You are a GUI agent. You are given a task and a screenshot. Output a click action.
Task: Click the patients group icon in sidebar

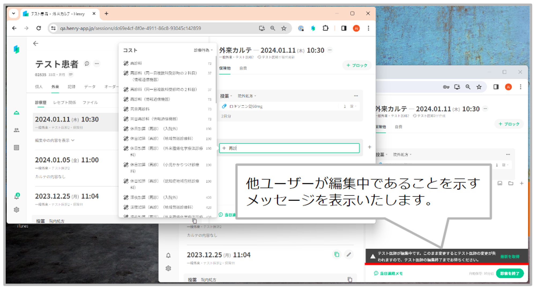pos(17,130)
